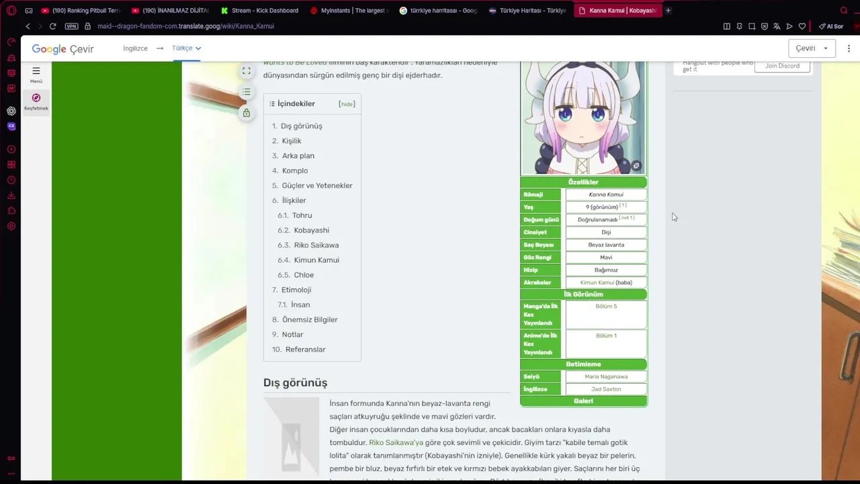The height and width of the screenshot is (484, 860).
Task: Open the split screen toolbar icon
Action: [726, 26]
